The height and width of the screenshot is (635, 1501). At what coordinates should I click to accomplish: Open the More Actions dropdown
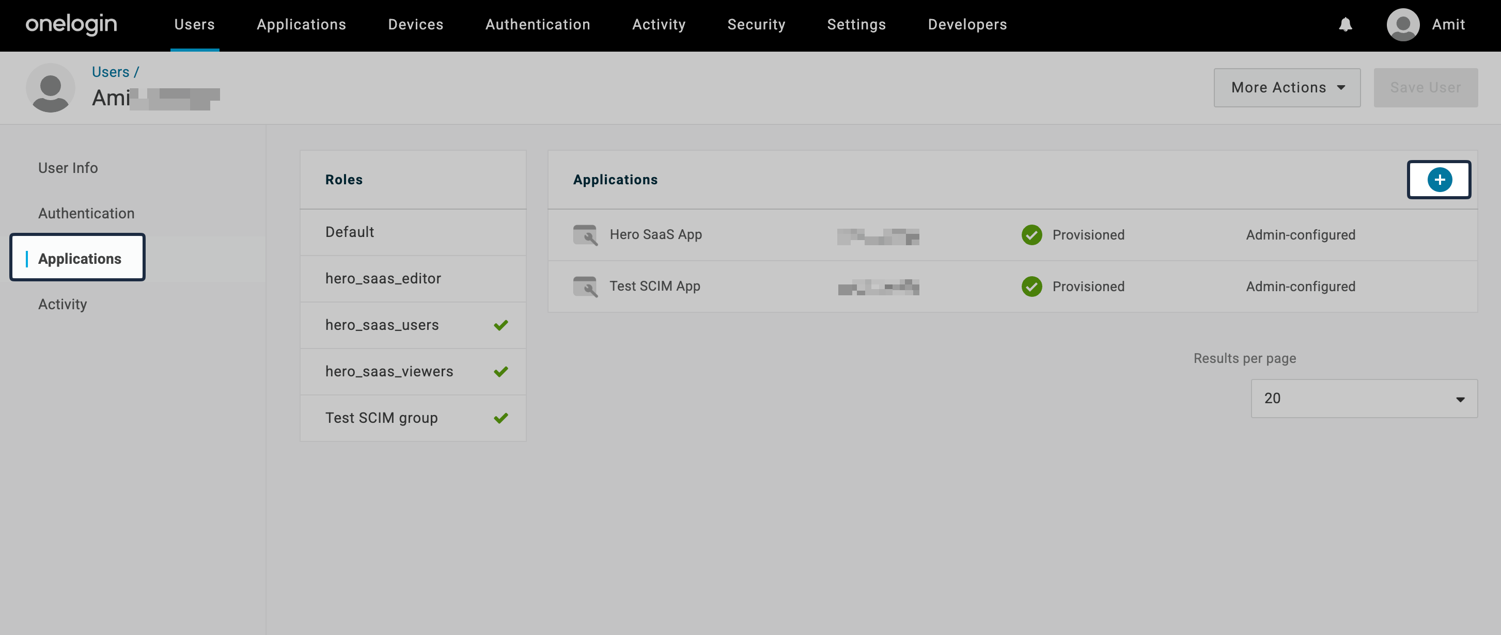[1287, 87]
